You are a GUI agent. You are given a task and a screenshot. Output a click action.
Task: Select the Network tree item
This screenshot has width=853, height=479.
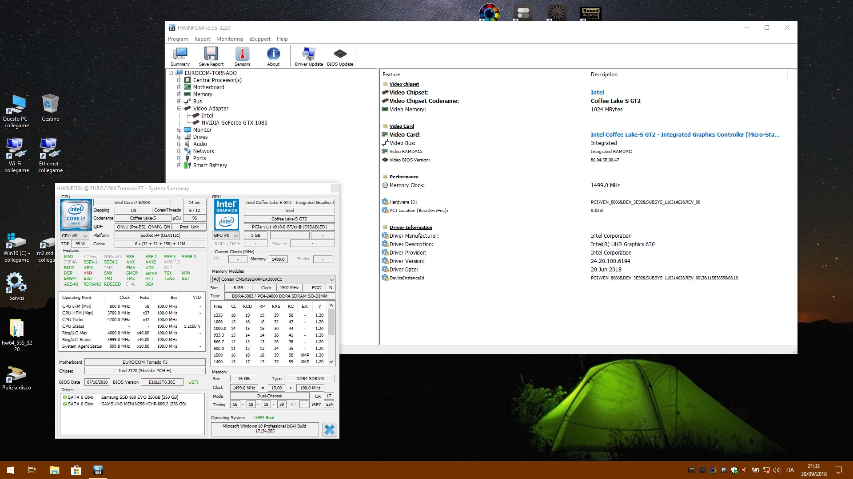pos(203,151)
